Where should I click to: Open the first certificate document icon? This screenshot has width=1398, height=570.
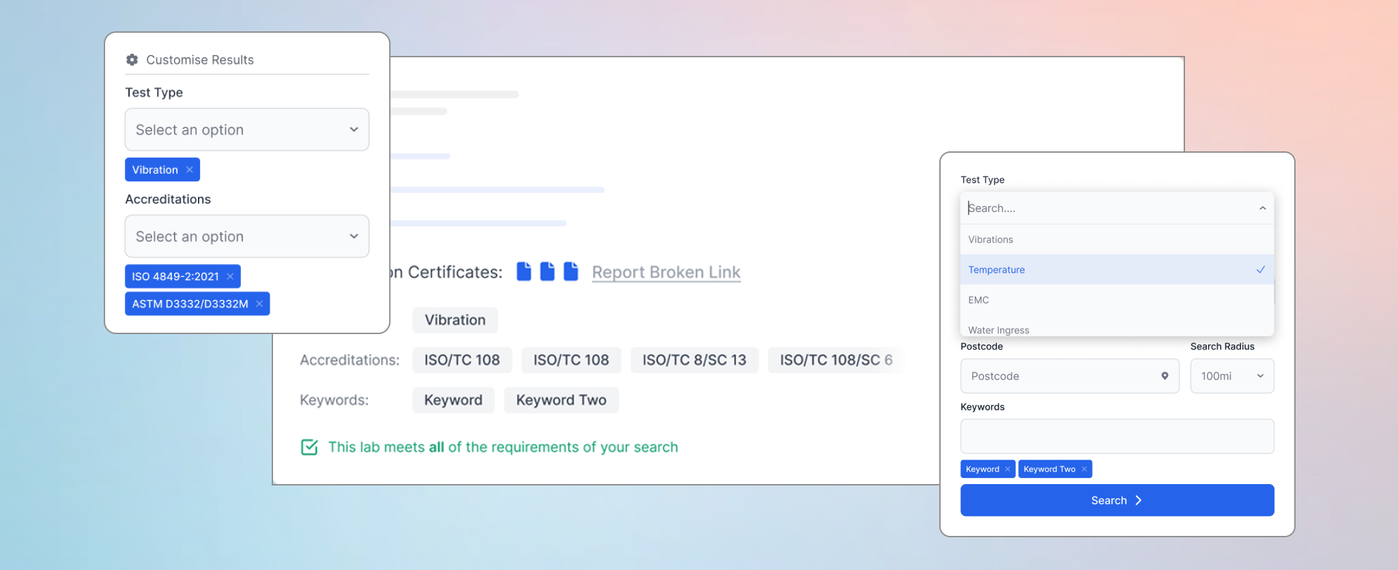click(x=524, y=271)
